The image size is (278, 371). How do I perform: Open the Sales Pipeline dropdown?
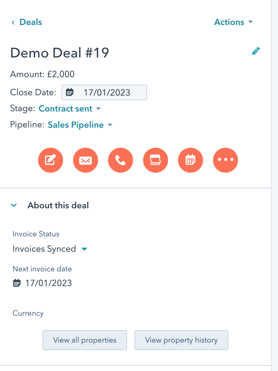(x=80, y=125)
